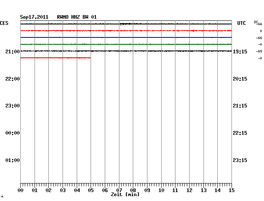Click the short red trace ending at minute 05
The width and height of the screenshot is (264, 201).
point(56,58)
